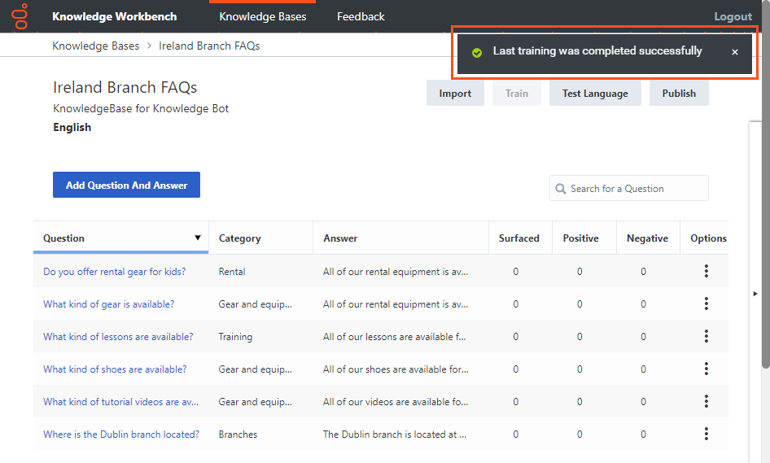Viewport: 770px width, 463px height.
Task: Focus the Search for a Question field
Action: (628, 189)
